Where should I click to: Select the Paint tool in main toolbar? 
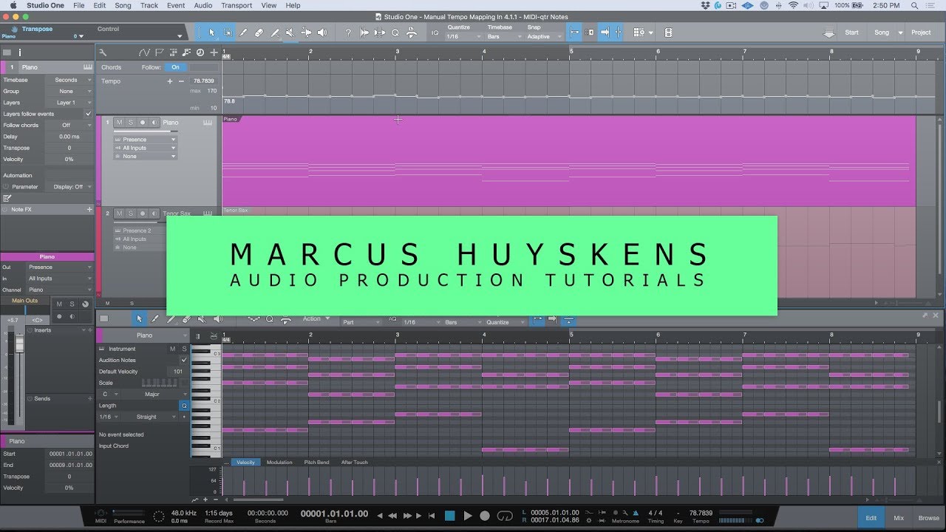(275, 33)
